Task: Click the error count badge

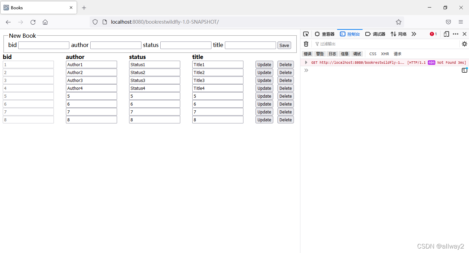Action: pyautogui.click(x=433, y=34)
